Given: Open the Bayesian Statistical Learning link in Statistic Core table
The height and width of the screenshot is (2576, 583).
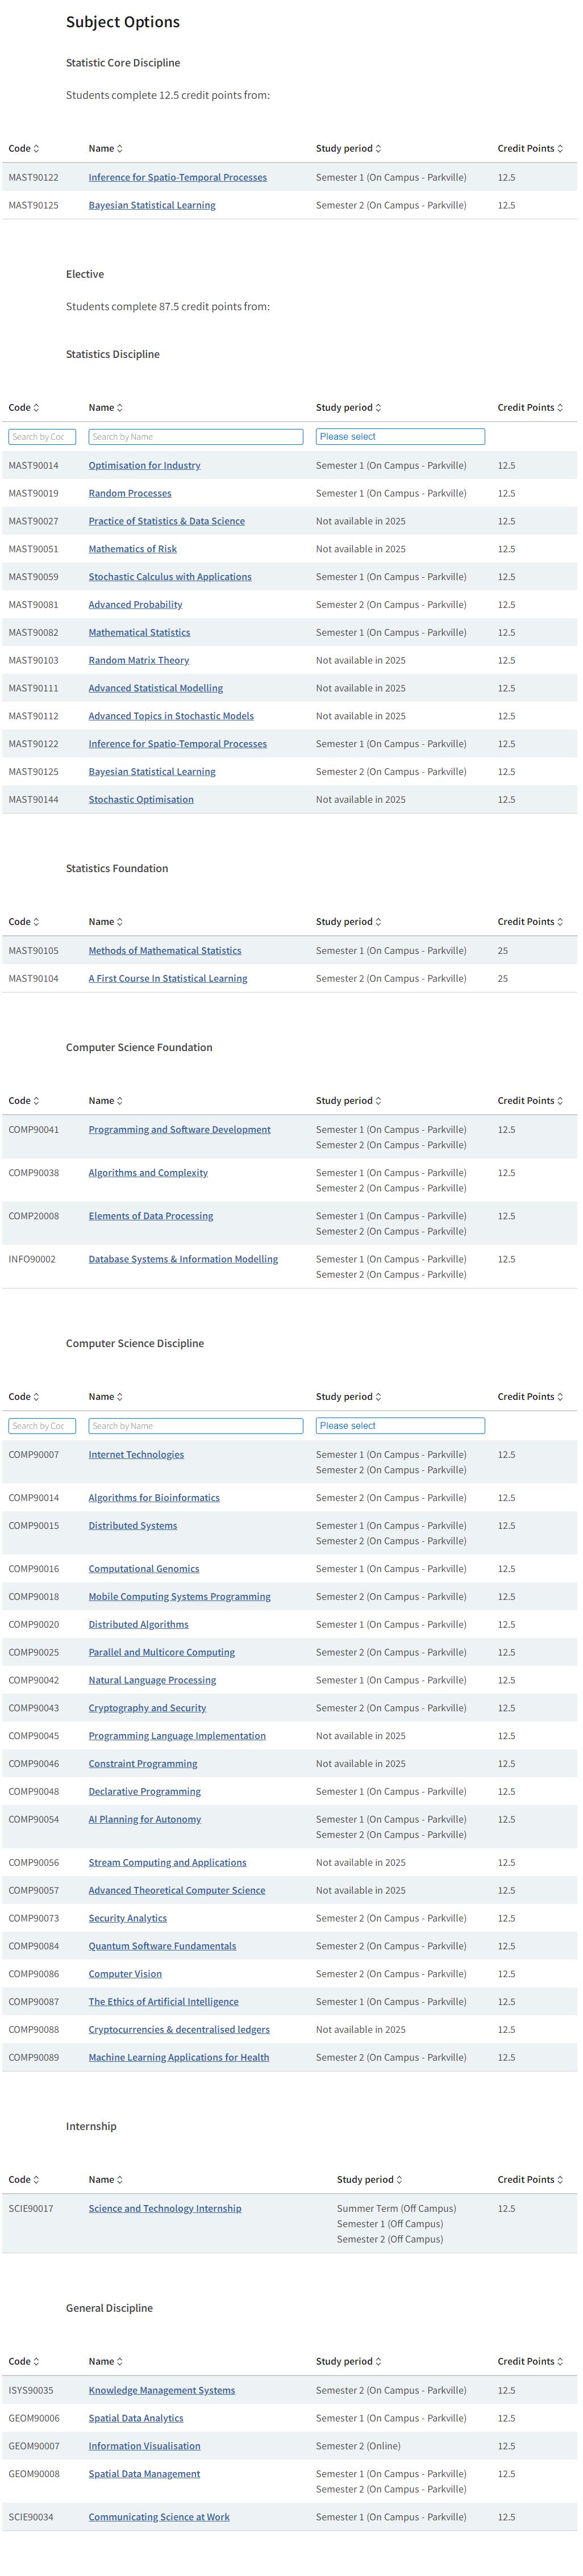Looking at the screenshot, I should pos(152,206).
